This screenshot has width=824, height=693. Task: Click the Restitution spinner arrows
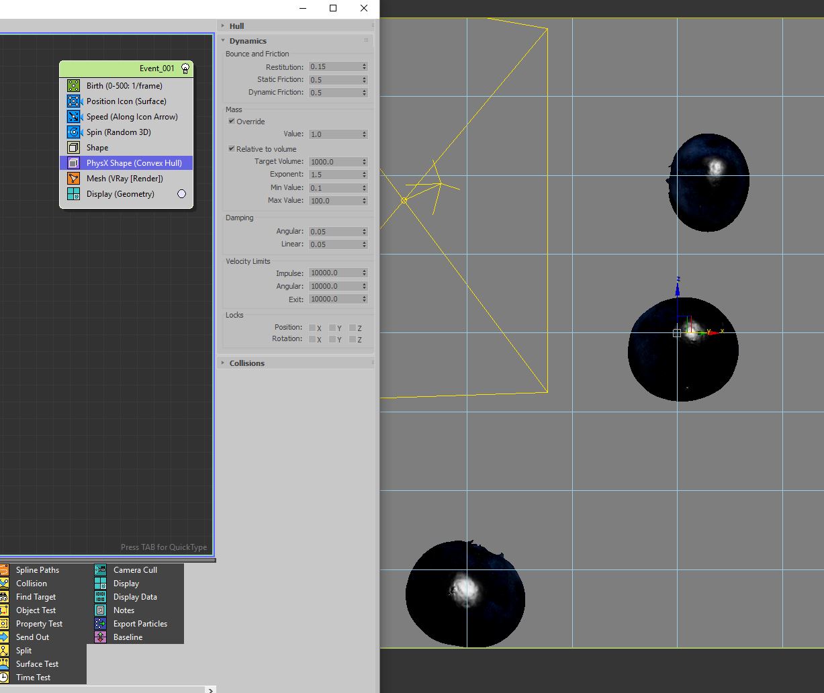(365, 66)
